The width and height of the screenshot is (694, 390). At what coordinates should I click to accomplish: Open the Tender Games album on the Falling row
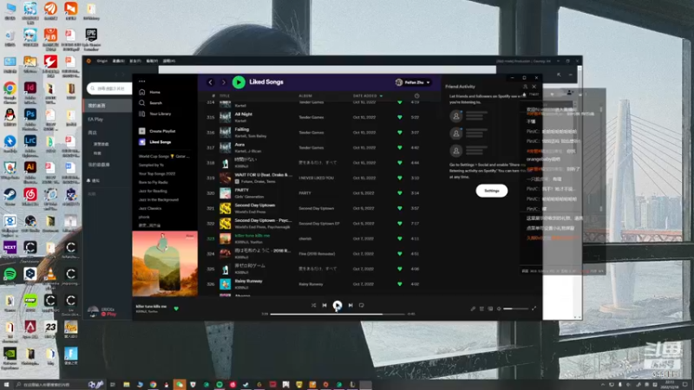click(311, 133)
